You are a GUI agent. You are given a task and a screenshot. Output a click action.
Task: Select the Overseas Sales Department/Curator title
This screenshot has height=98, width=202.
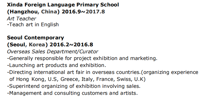coord(52,52)
